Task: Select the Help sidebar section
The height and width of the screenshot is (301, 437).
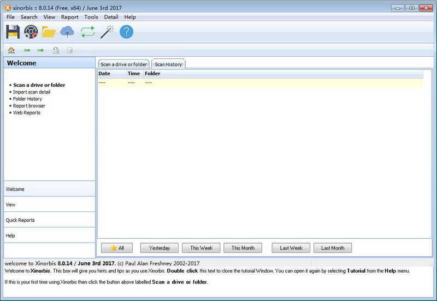Action: [x=49, y=235]
